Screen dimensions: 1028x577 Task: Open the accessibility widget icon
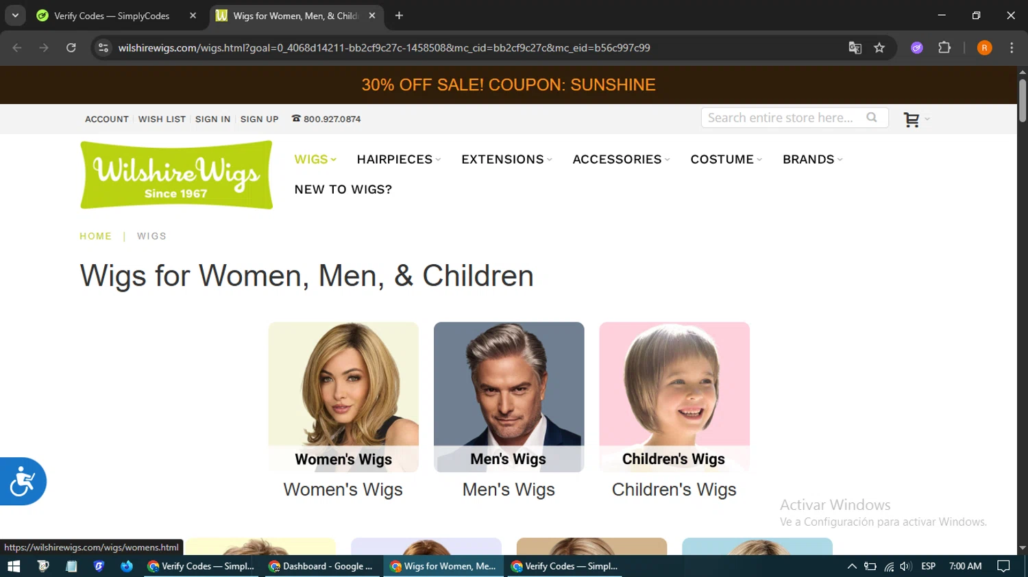click(23, 481)
